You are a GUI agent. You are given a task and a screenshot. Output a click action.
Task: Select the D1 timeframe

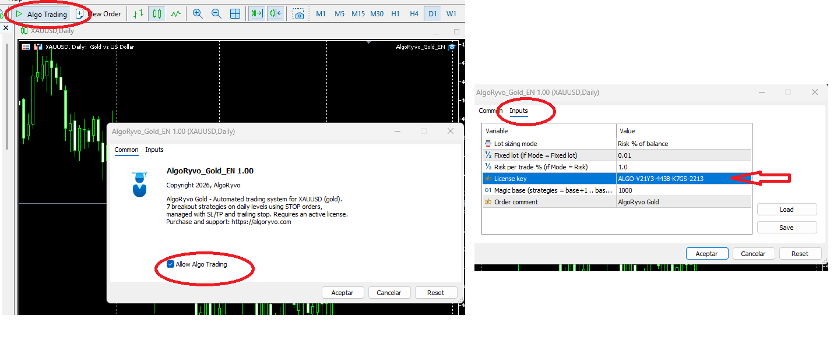(432, 14)
